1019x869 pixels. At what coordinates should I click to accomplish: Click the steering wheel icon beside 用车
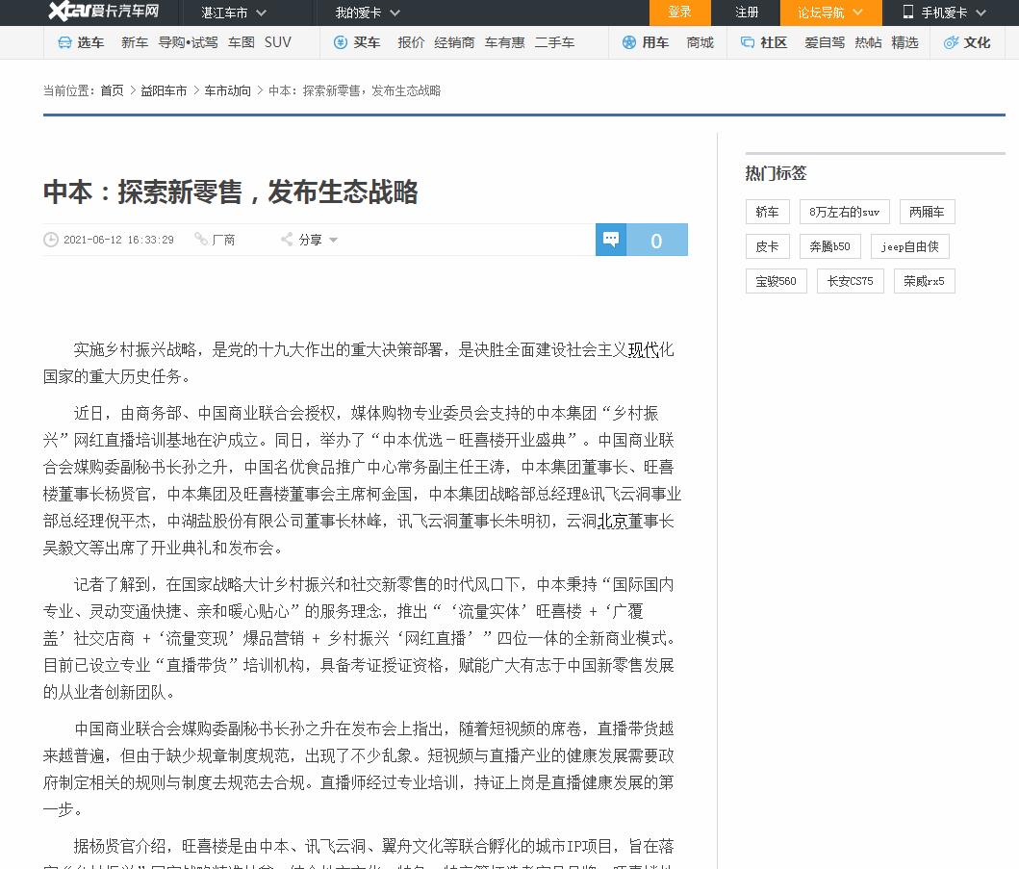coord(629,43)
